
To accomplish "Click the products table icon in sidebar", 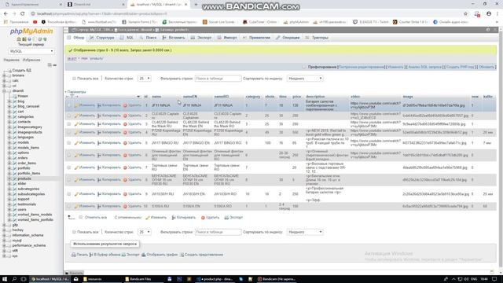I will [x=15, y=178].
